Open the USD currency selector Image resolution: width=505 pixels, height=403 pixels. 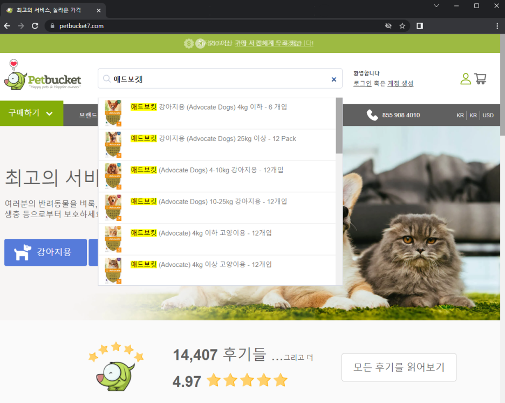tap(488, 115)
